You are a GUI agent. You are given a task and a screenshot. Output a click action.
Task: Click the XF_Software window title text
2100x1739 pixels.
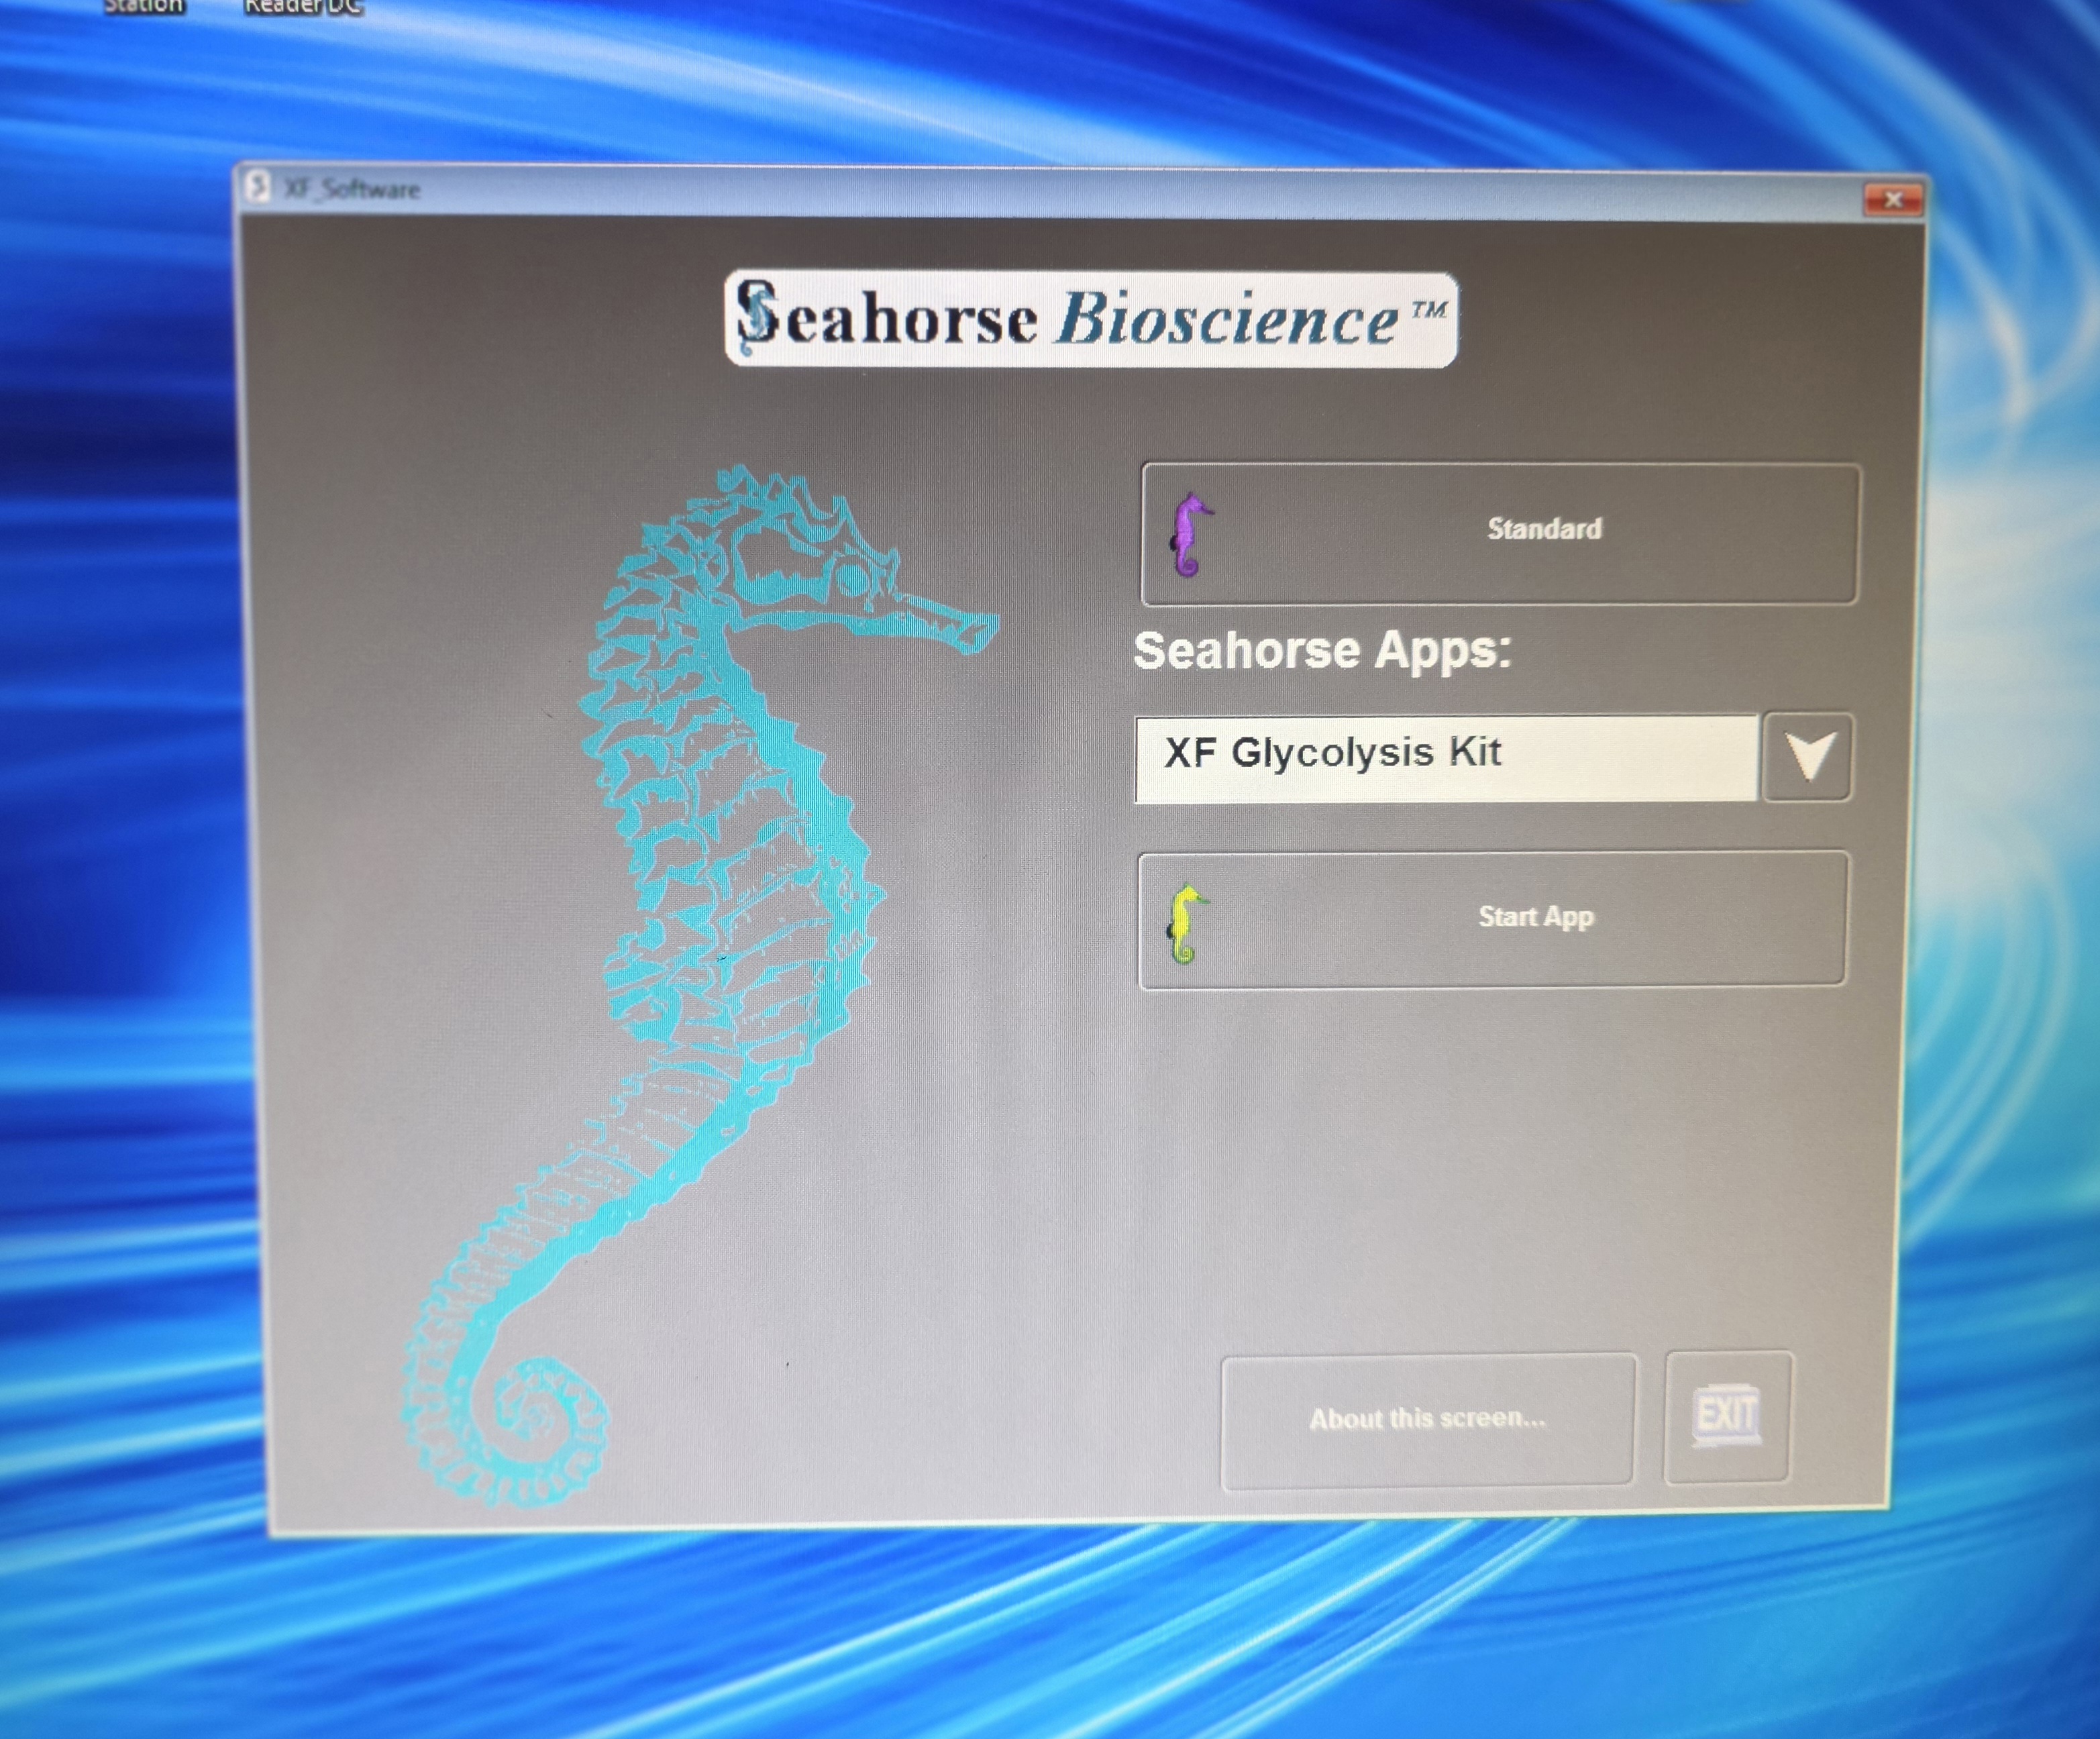[x=352, y=189]
